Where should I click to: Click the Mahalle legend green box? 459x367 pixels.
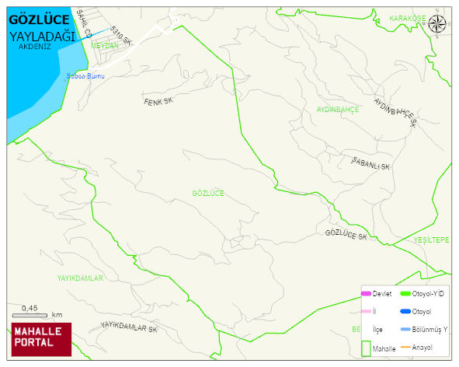coord(367,348)
